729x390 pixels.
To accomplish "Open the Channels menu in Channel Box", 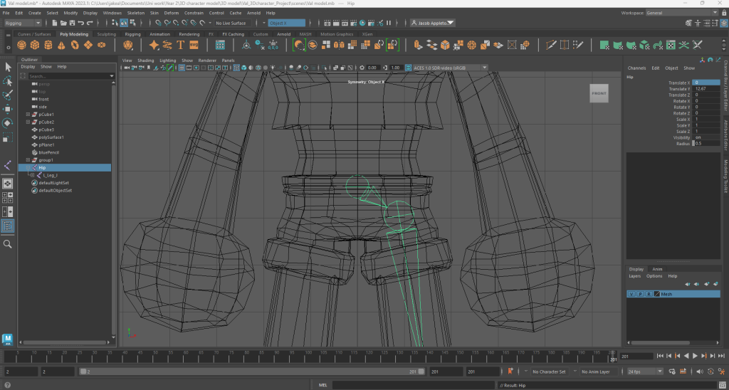I will [x=636, y=68].
